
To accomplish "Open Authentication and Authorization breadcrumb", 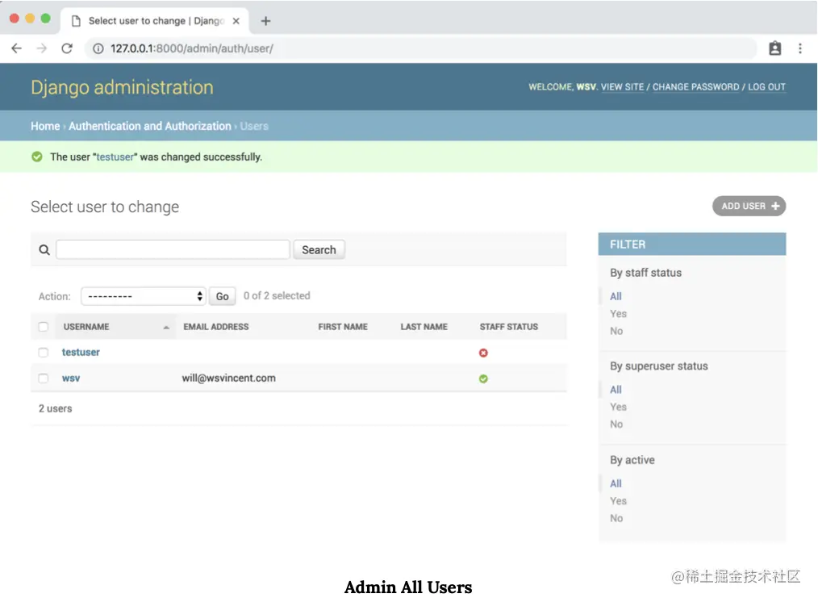I will [x=150, y=126].
